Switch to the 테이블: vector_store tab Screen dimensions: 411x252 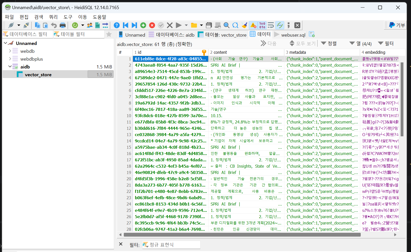tap(222, 35)
